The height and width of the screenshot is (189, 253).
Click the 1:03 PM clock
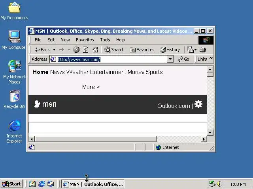point(238,184)
